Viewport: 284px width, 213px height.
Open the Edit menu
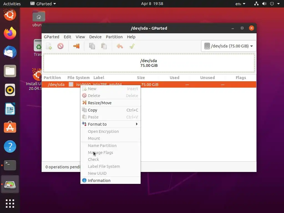click(x=67, y=37)
